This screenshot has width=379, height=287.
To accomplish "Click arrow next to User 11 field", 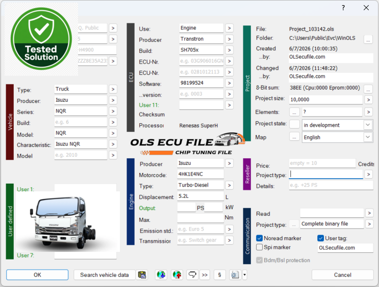I will click(229, 105).
